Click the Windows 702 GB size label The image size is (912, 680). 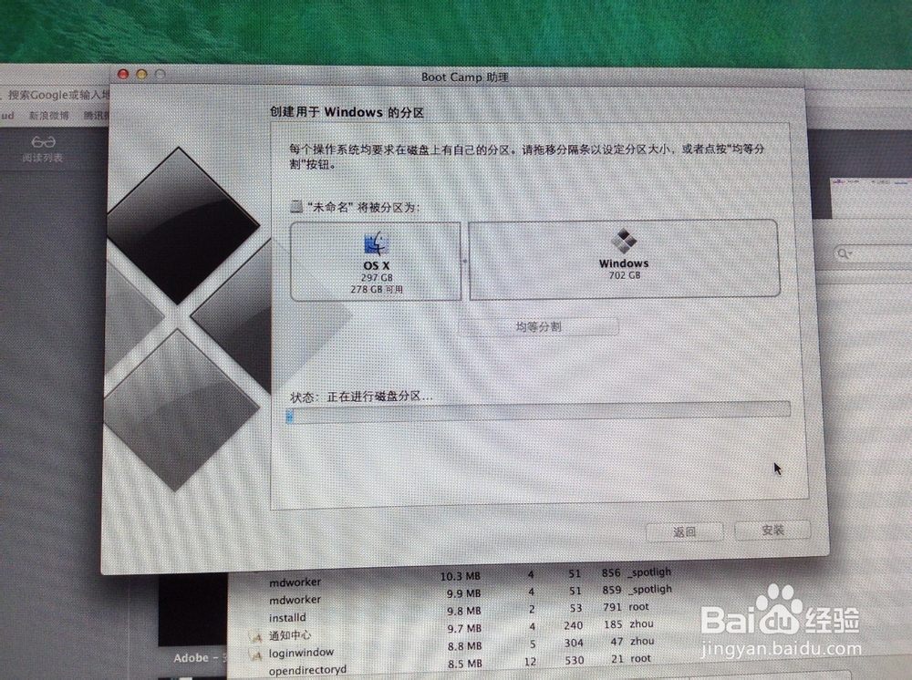[x=625, y=275]
